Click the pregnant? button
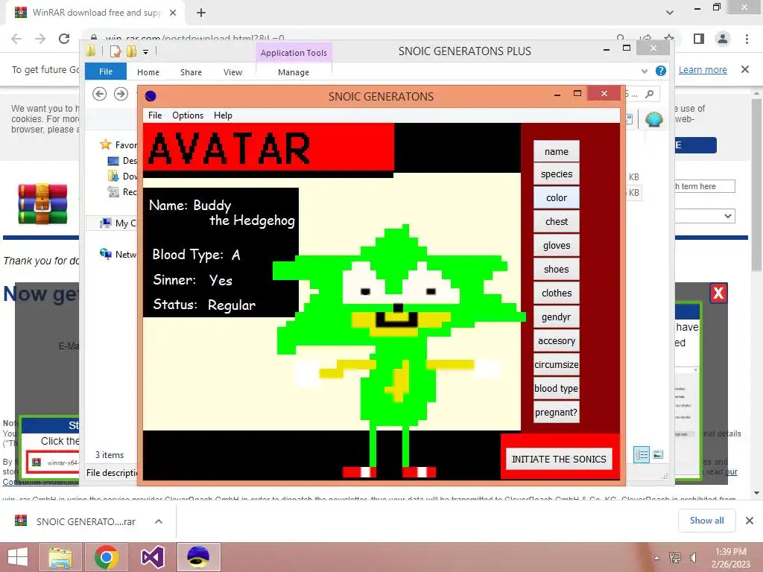This screenshot has width=763, height=572. 556,412
